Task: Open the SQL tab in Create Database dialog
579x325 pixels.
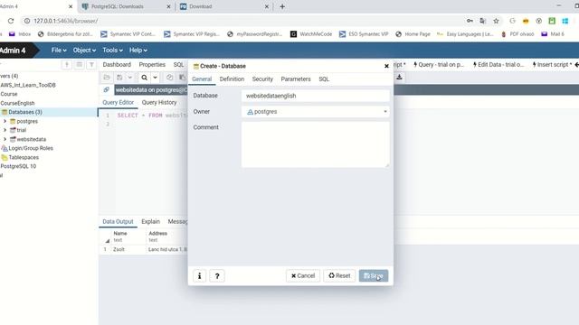Action: click(x=324, y=79)
